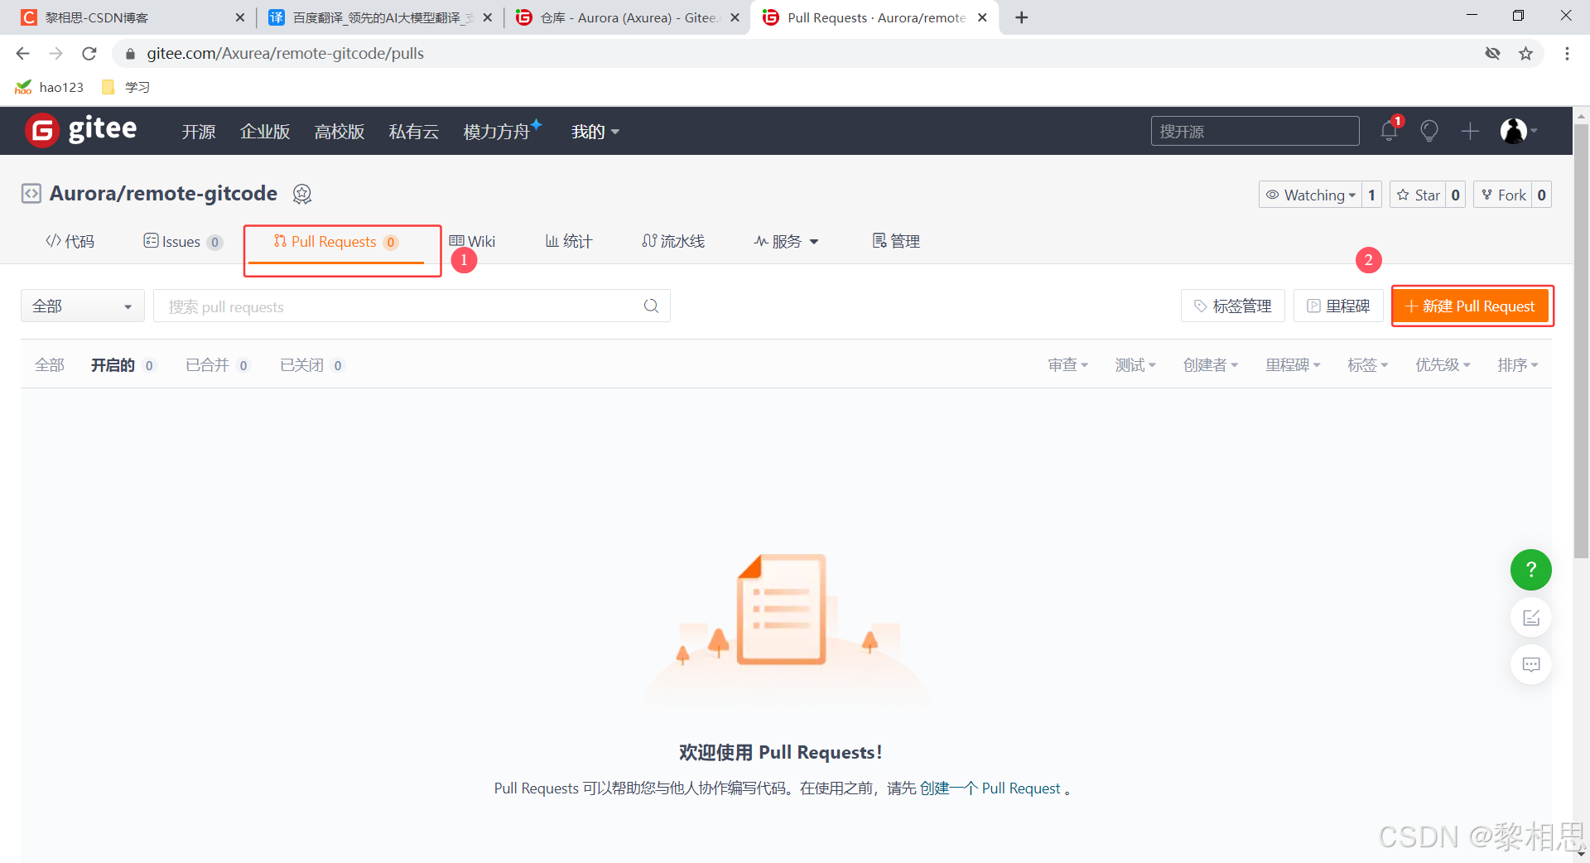Focus the 搜索 pull requests input
This screenshot has width=1590, height=863.
click(412, 306)
